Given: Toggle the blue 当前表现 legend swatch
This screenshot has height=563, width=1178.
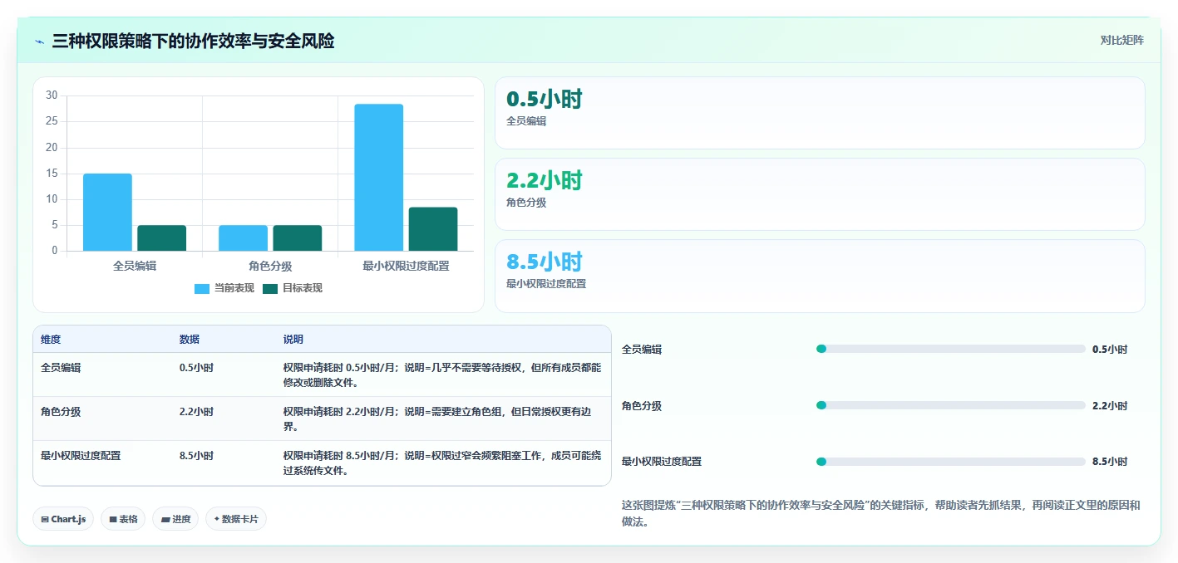Looking at the screenshot, I should coord(202,288).
